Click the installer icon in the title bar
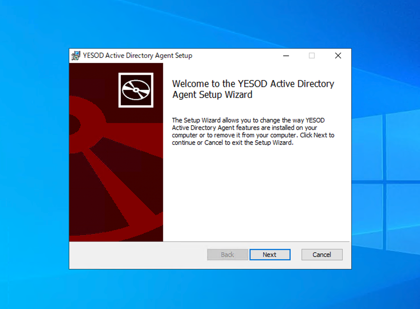The image size is (420, 309). (x=75, y=55)
